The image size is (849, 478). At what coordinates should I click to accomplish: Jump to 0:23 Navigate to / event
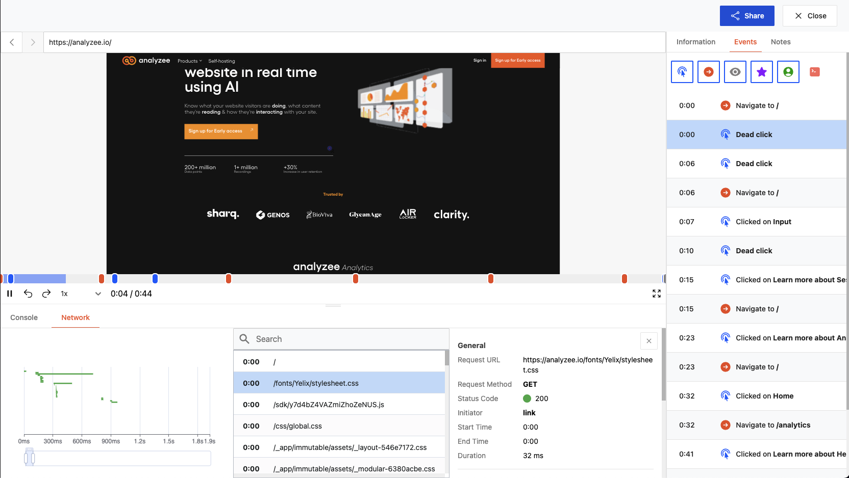[x=757, y=367]
